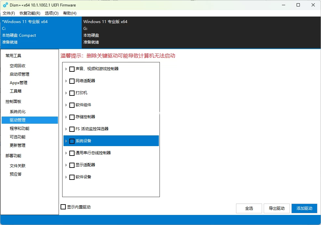Select 驱动管理 in the sidebar
This screenshot has height=225, width=321.
[30, 120]
